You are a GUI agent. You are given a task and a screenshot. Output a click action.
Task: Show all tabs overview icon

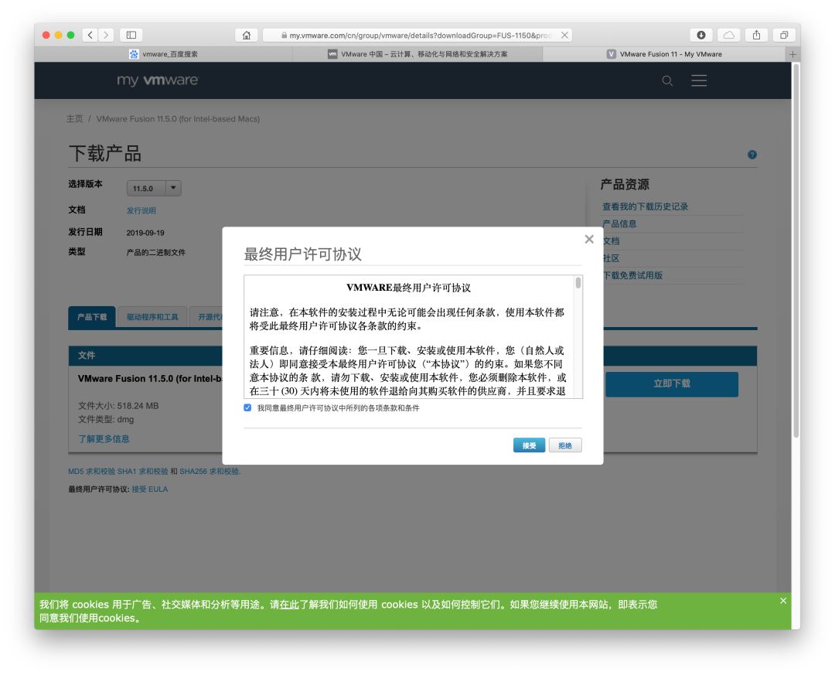784,35
